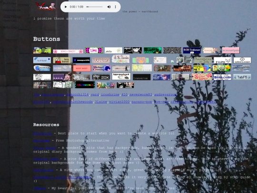Open the icoshrine text link
This screenshot has width=257, height=193.
click(x=110, y=95)
